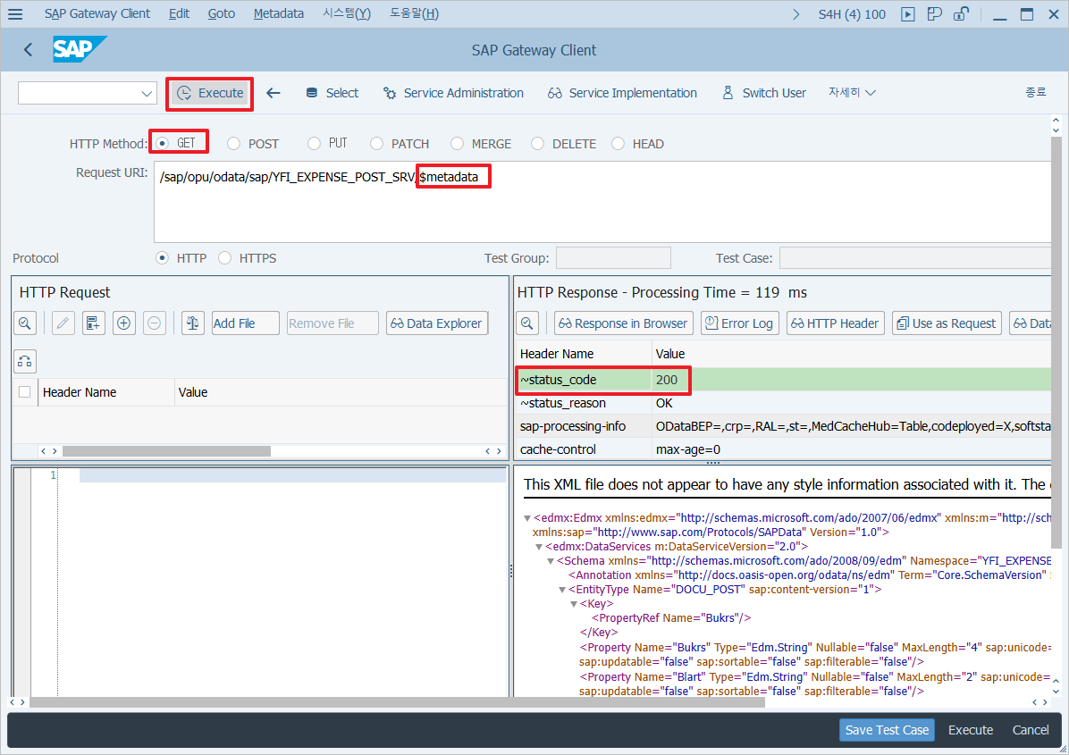Screen dimensions: 1069x755
Task: Tick the select-all checkbox beside Header Name
Action: (24, 392)
